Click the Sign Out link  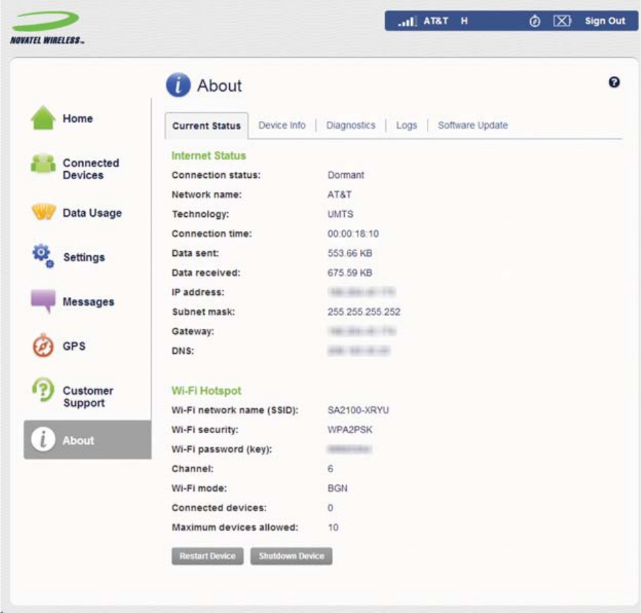point(605,21)
